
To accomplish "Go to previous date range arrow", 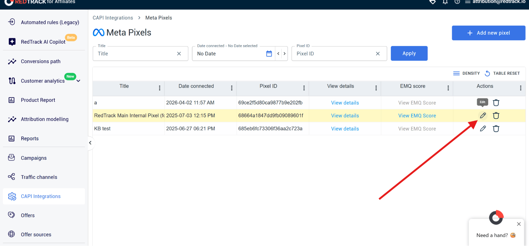I will (x=278, y=53).
